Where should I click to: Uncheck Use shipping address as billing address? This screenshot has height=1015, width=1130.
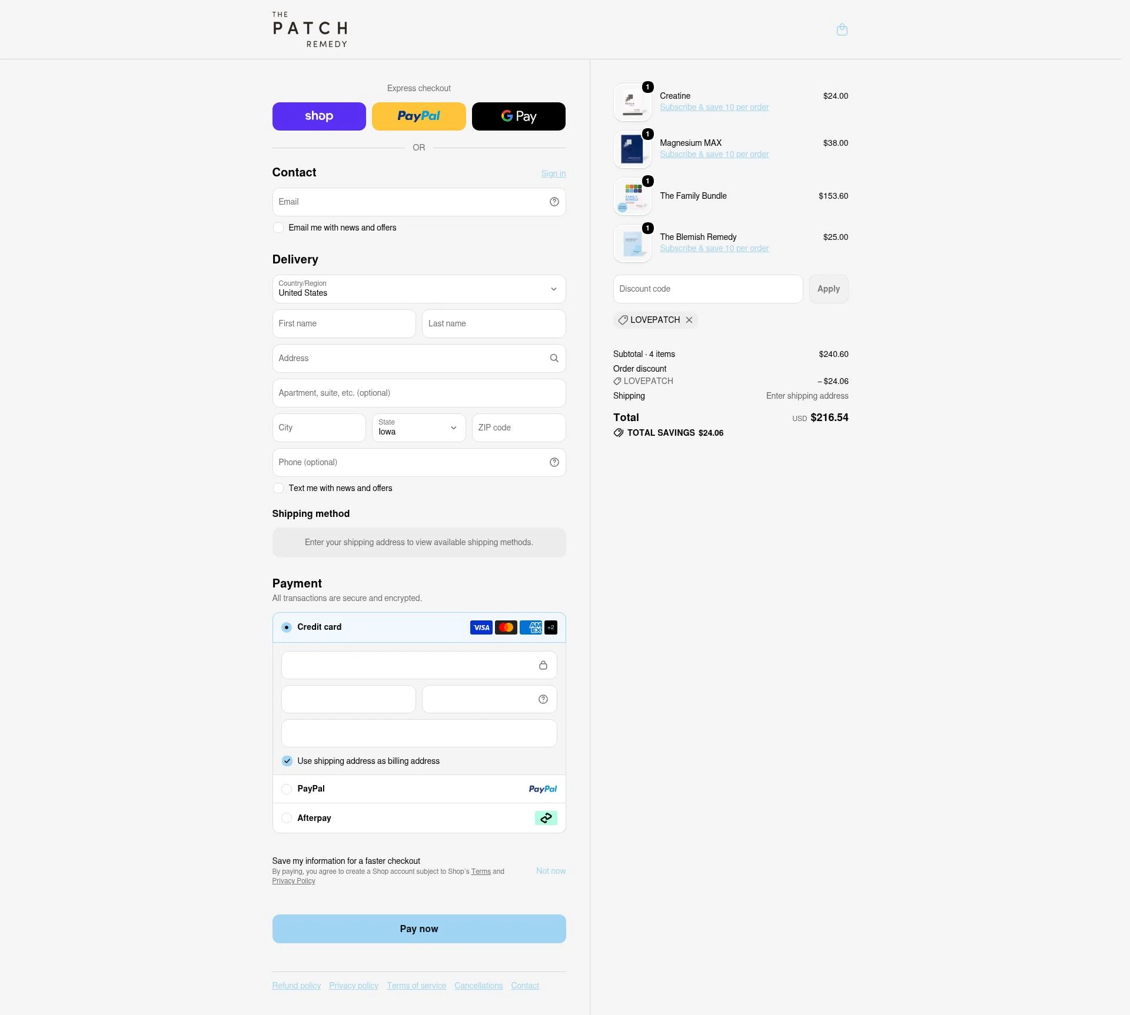tap(287, 761)
